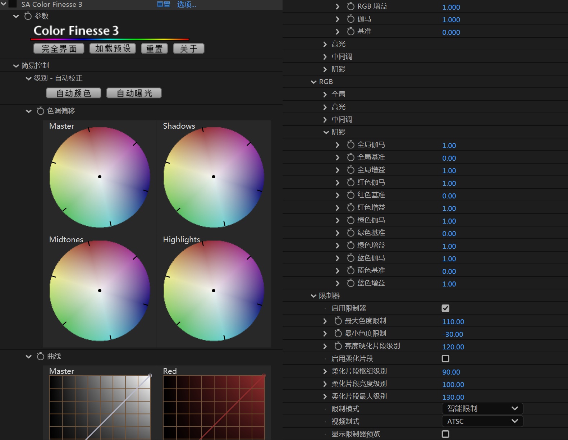568x440 pixels.
Task: Enable 显示限制器预览 checkbox
Action: [445, 434]
